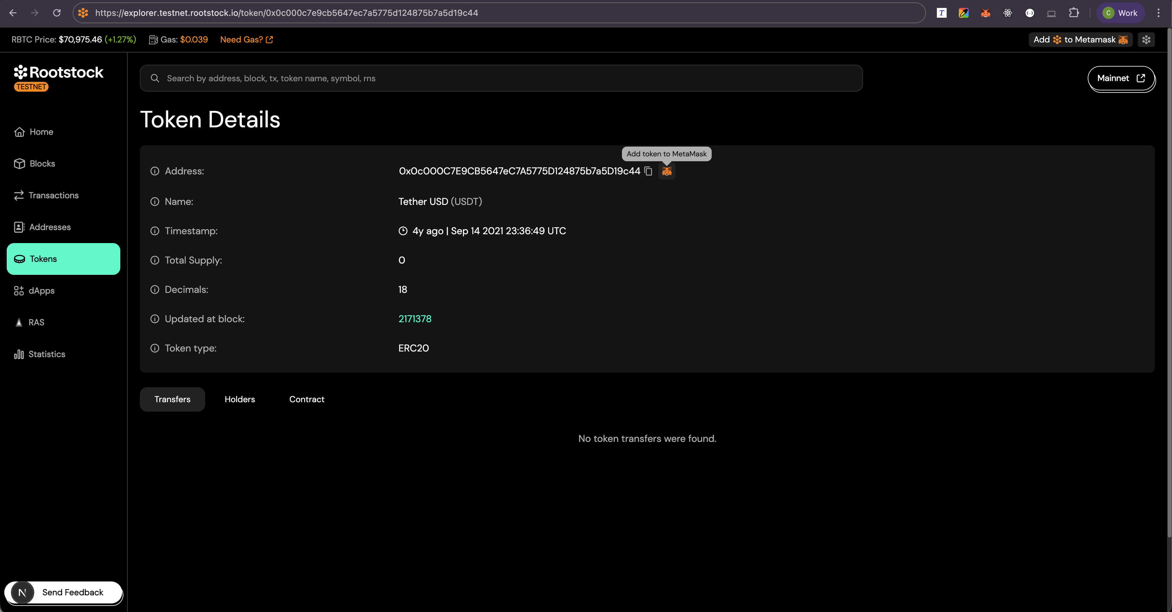Open block 2171378 details
Screen dimensions: 1172x612
tap(414, 319)
